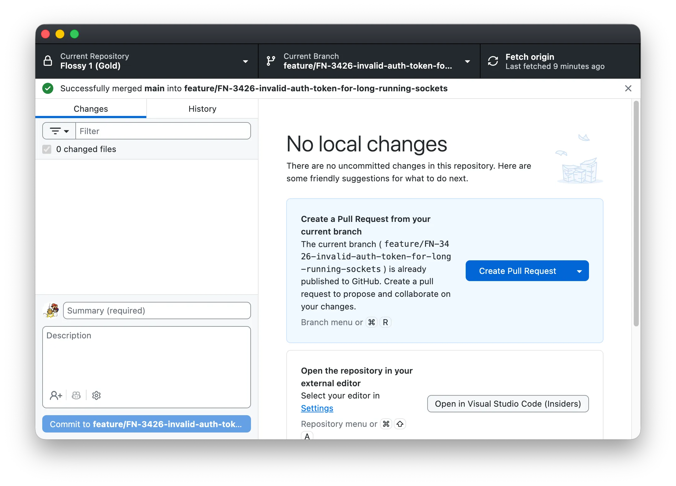The height and width of the screenshot is (486, 676).
Task: Expand the Current Repository dropdown arrow
Action: coord(245,61)
